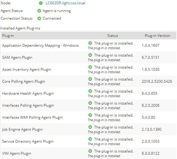177x159 pixels.
Task: Click the Agent Status: label
Action: pos(12,11)
